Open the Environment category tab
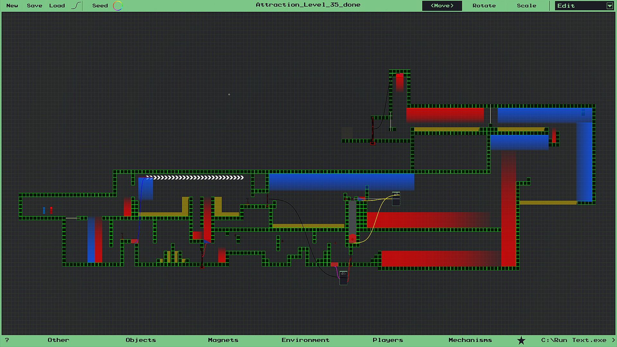 pyautogui.click(x=305, y=340)
